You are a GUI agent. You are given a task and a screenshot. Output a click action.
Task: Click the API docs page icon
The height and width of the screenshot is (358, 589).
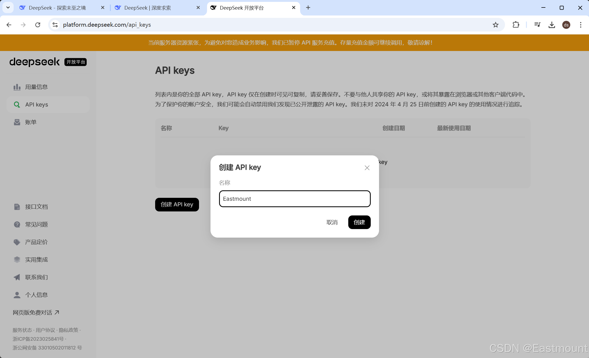pyautogui.click(x=17, y=207)
